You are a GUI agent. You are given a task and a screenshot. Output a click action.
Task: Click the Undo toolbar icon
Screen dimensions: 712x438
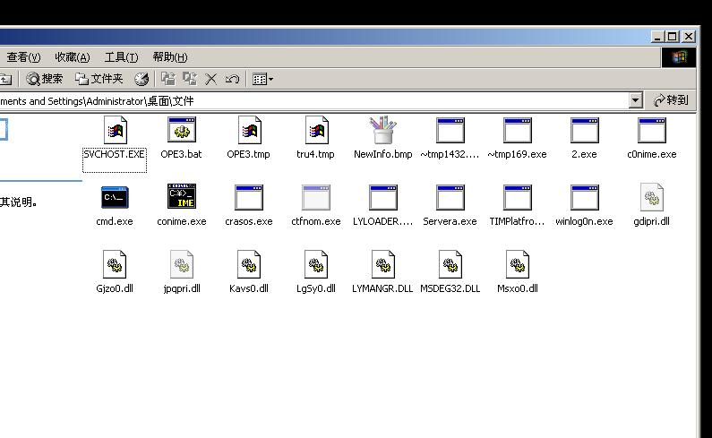pos(232,79)
